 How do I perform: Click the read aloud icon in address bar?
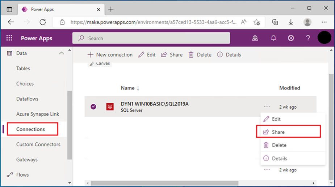pos(243,22)
